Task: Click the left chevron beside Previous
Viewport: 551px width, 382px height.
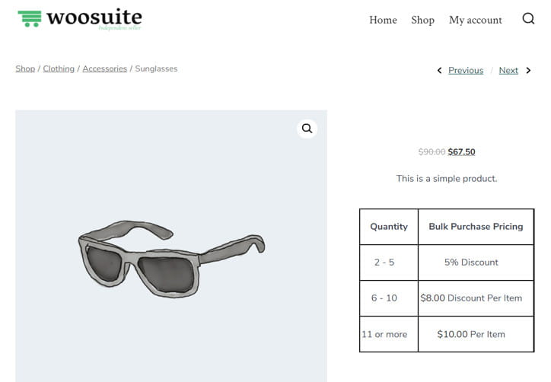Action: pyautogui.click(x=439, y=71)
